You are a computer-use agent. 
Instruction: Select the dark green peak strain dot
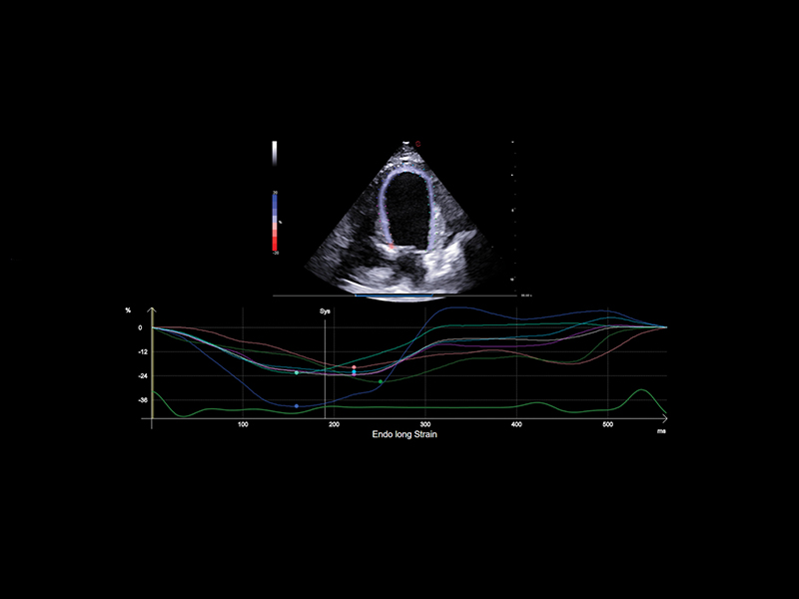pyautogui.click(x=381, y=381)
